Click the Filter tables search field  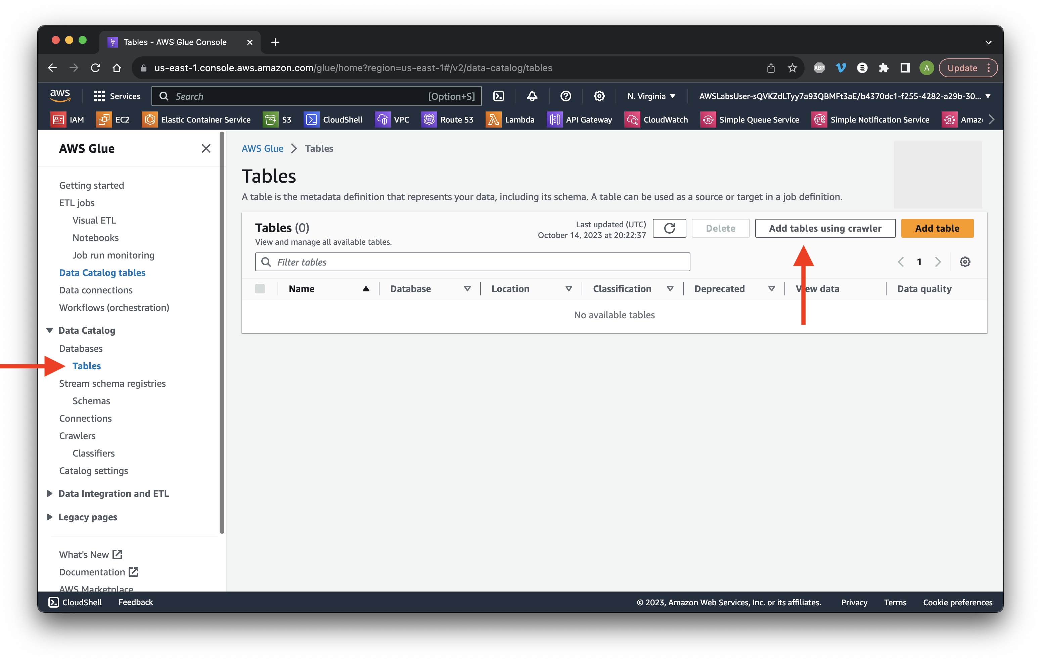tap(472, 262)
